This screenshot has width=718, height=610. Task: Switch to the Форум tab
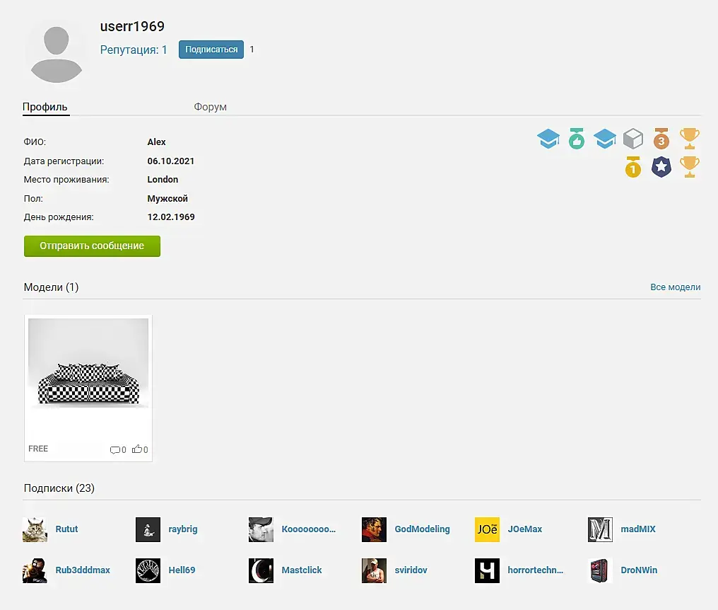tap(210, 107)
